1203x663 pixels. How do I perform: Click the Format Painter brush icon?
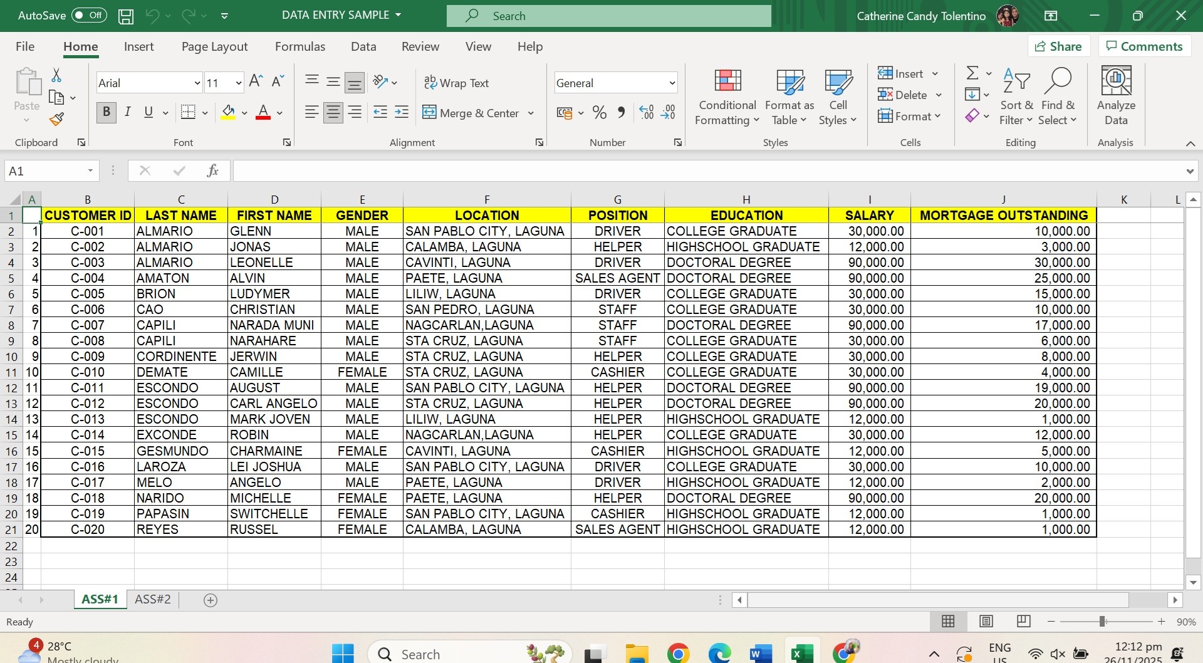[56, 119]
